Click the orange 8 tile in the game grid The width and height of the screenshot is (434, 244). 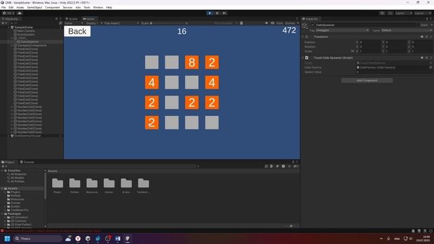point(192,62)
